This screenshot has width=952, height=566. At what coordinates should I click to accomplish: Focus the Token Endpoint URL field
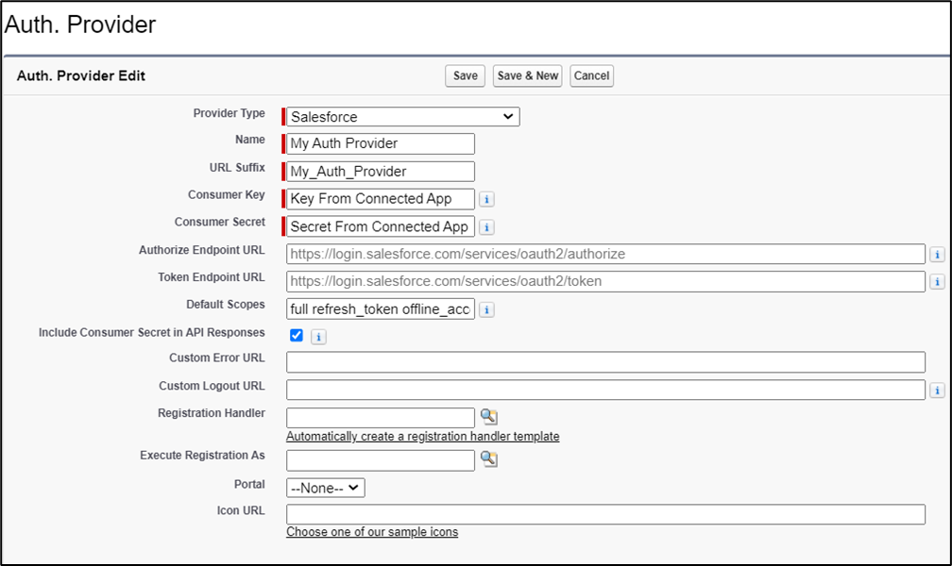pyautogui.click(x=606, y=281)
